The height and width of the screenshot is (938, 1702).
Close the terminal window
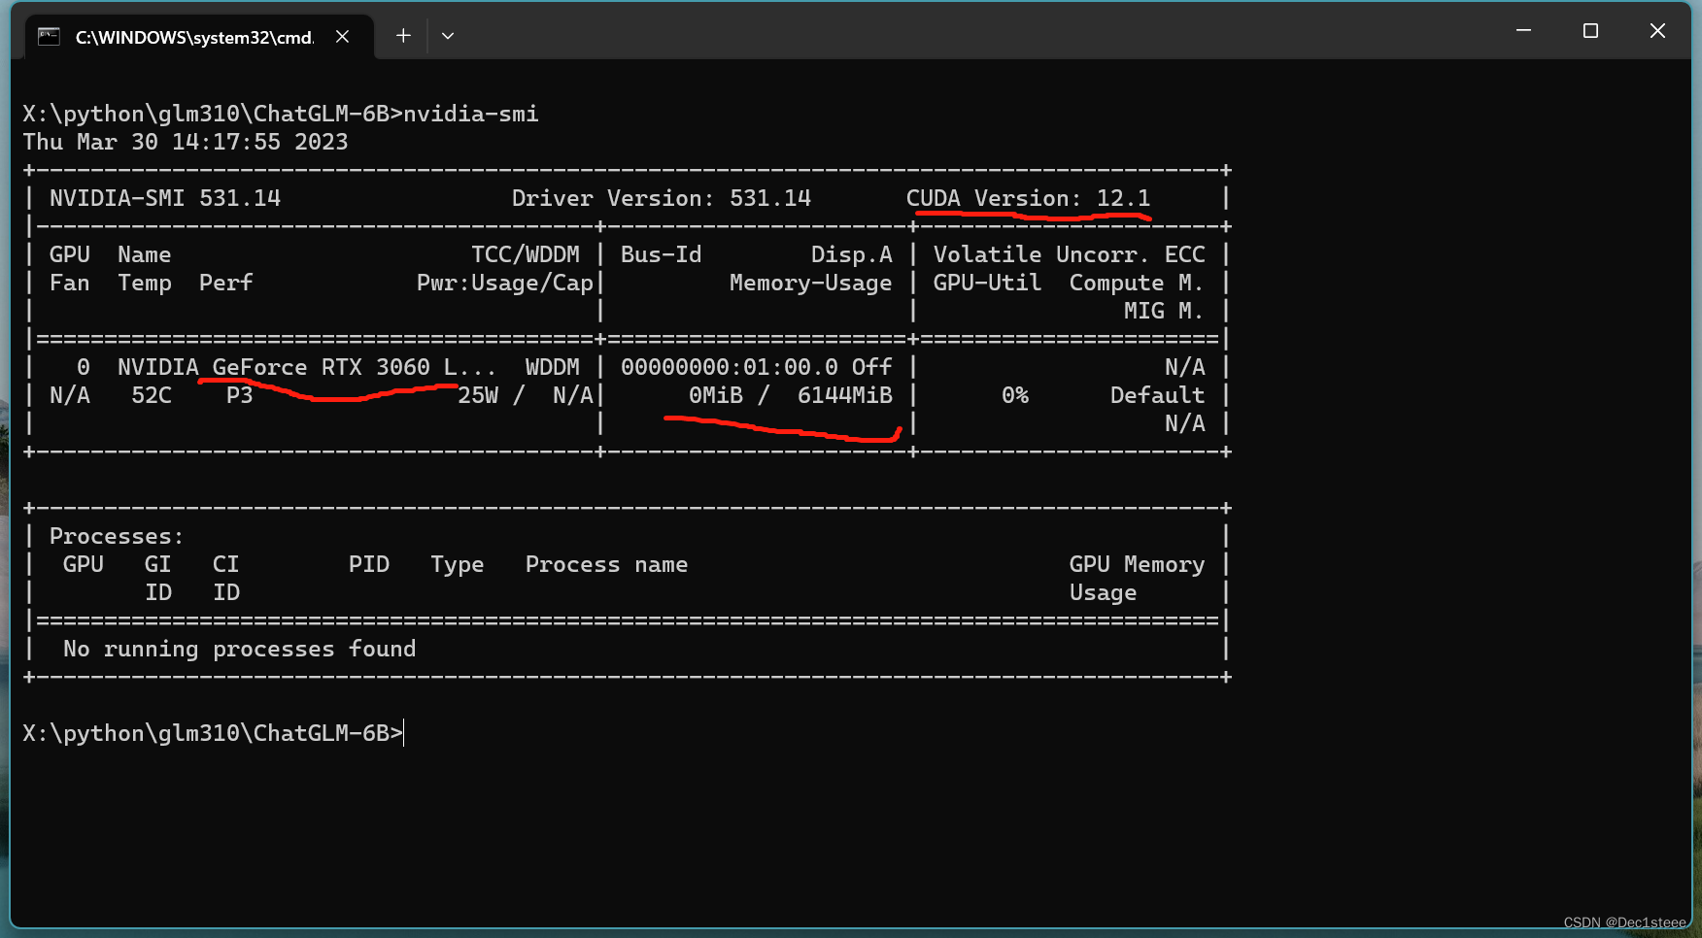click(1657, 31)
